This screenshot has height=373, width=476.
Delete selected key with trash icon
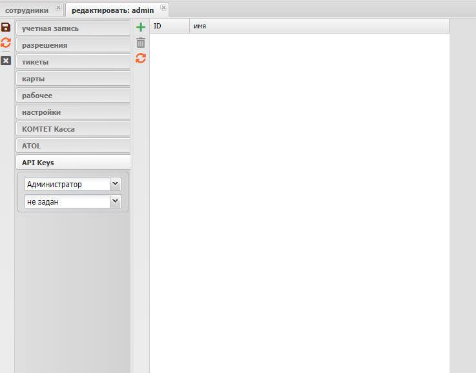click(x=141, y=43)
